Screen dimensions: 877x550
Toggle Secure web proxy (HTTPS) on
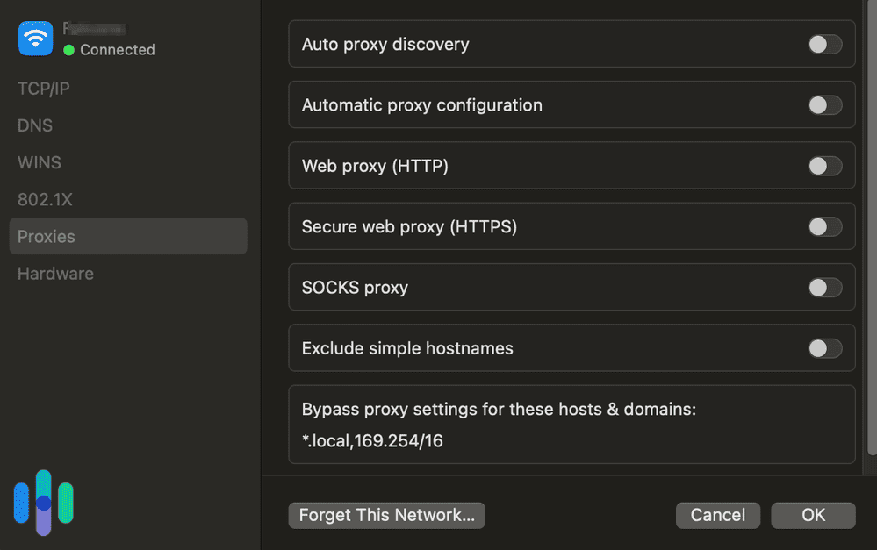point(824,226)
